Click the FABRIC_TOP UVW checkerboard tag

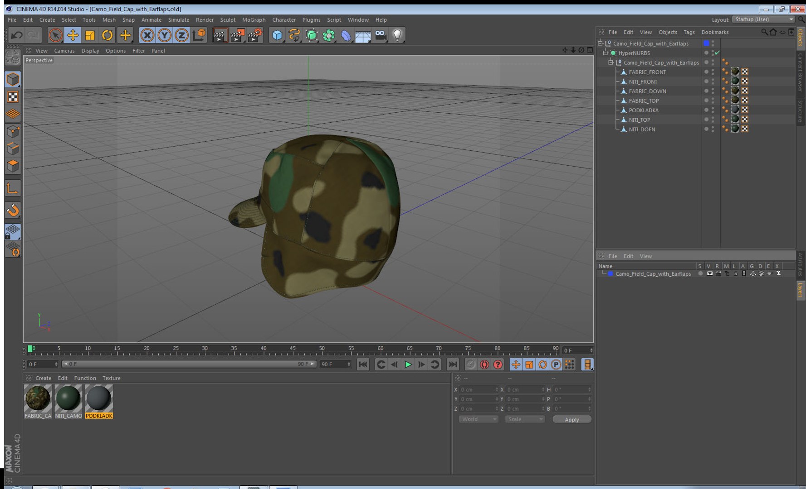point(745,100)
